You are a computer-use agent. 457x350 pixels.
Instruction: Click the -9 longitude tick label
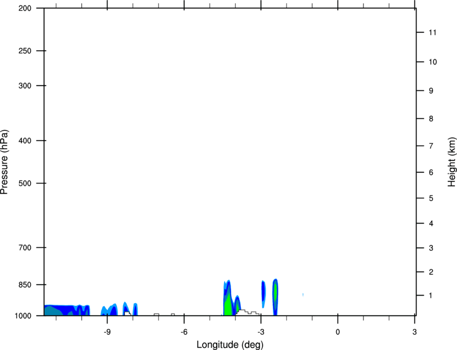tap(107, 332)
